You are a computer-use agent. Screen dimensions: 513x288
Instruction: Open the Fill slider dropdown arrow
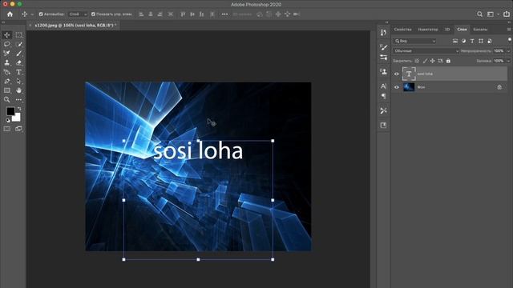[x=508, y=61]
